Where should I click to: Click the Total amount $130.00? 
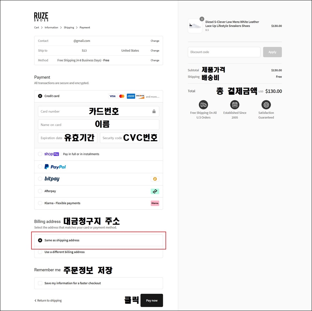(x=274, y=91)
